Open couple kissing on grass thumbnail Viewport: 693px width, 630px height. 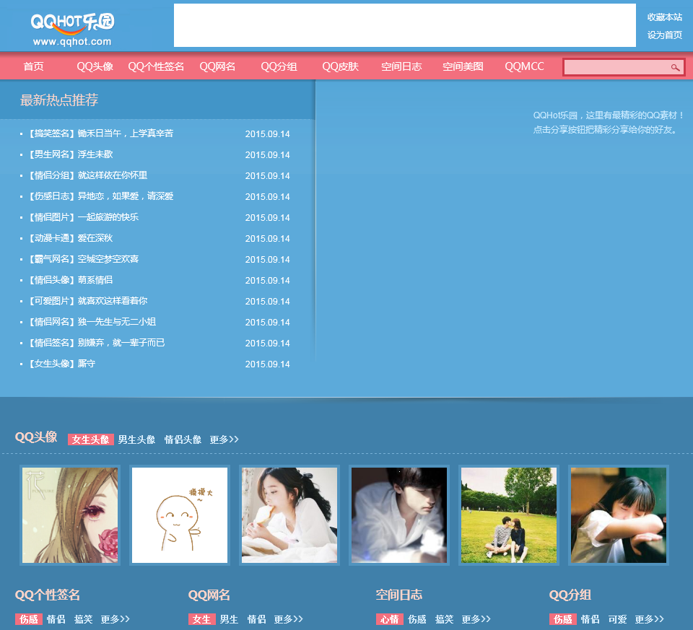click(509, 515)
